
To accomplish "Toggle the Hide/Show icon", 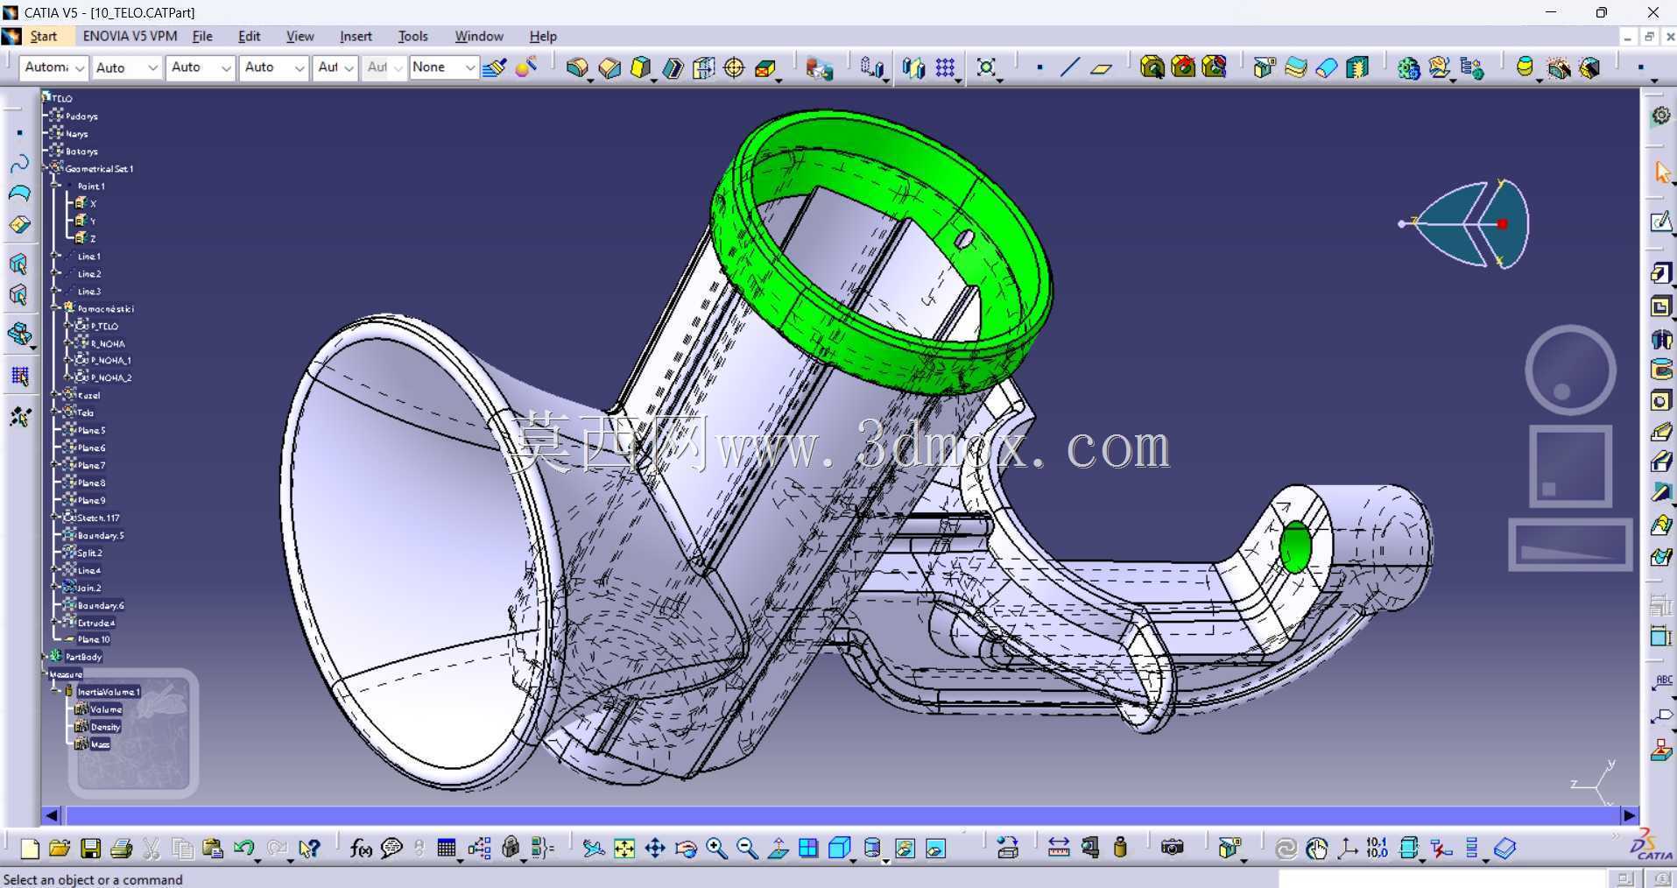I will pyautogui.click(x=905, y=849).
